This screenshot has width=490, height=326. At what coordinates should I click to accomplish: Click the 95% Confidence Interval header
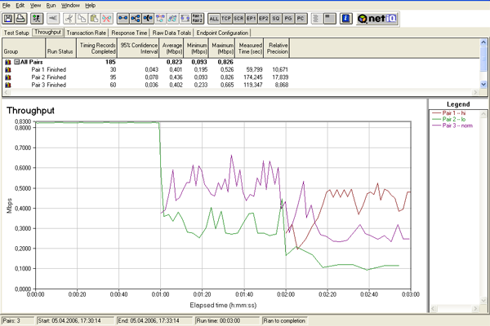(x=139, y=48)
